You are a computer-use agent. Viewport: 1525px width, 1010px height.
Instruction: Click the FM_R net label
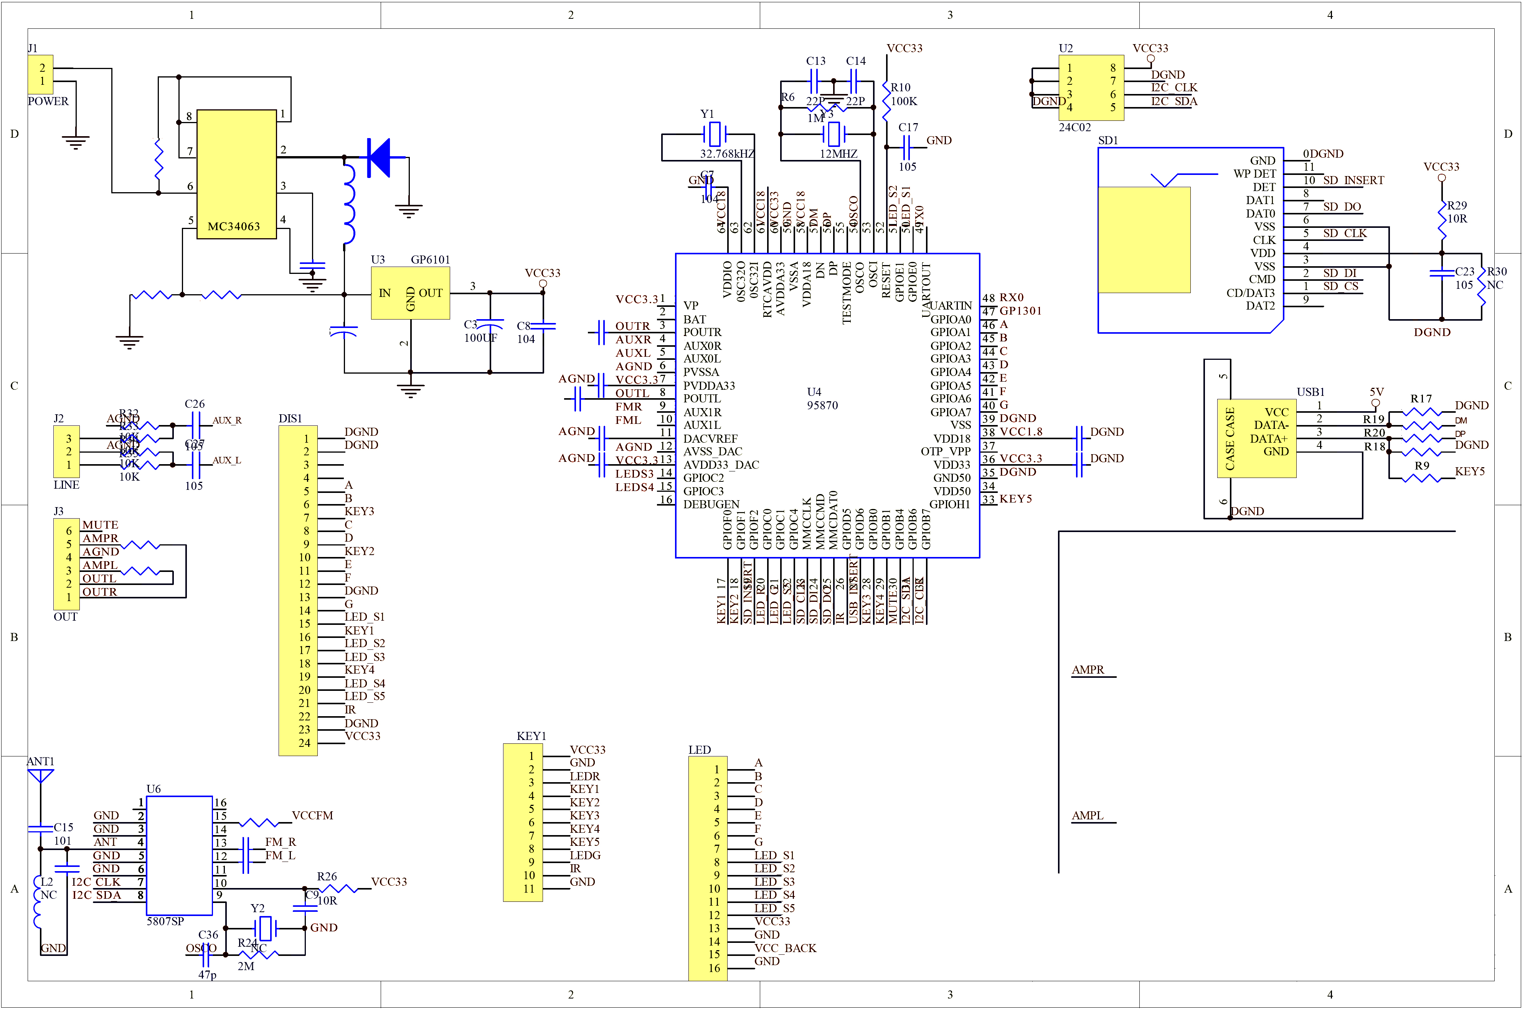[x=280, y=842]
